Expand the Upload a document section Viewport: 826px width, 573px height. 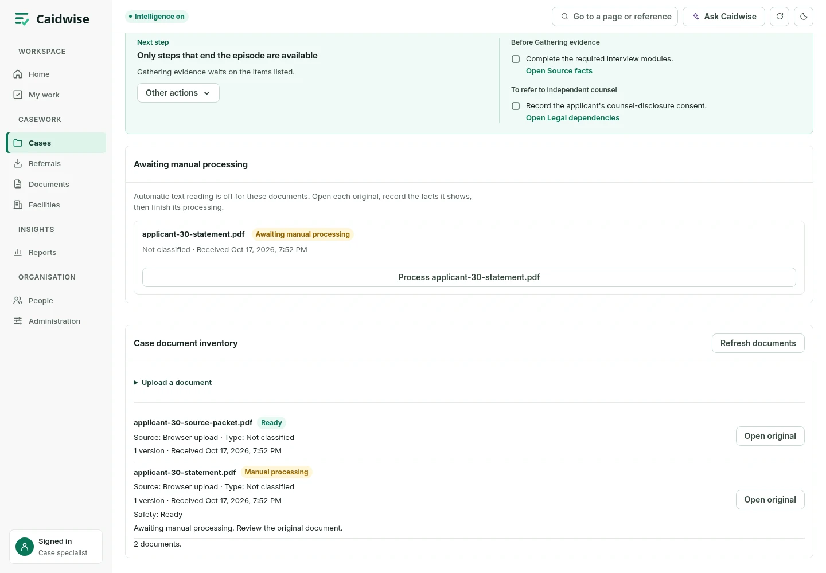click(x=173, y=382)
